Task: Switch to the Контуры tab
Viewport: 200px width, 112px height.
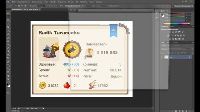Action: [176, 43]
